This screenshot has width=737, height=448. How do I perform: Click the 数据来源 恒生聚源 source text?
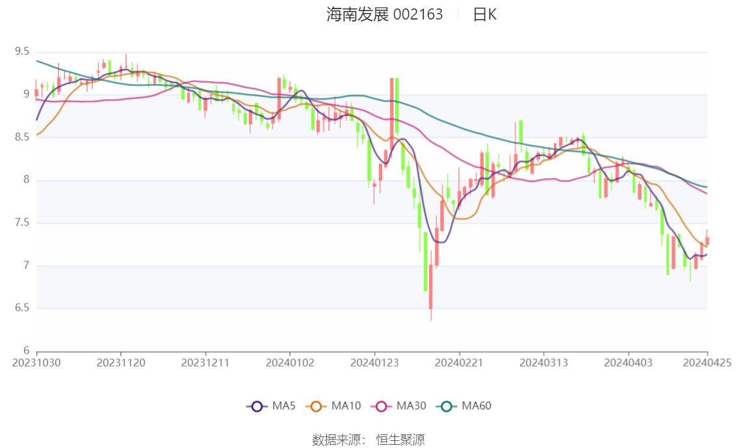368,440
